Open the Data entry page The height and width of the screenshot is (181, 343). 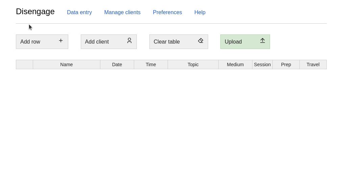click(79, 12)
